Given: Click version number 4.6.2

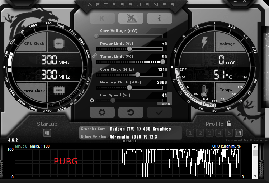Looking at the screenshot, I should (x=13, y=140).
